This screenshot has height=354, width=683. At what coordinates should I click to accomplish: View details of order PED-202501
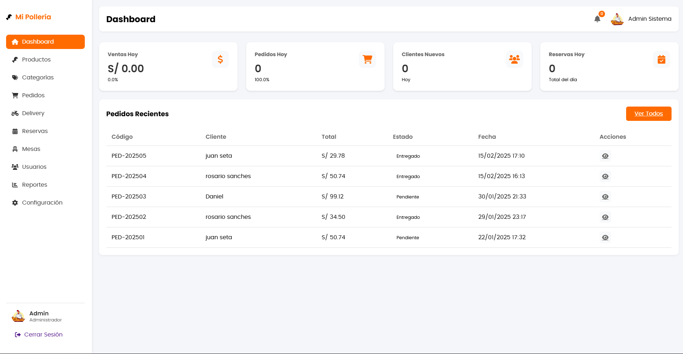pos(605,237)
